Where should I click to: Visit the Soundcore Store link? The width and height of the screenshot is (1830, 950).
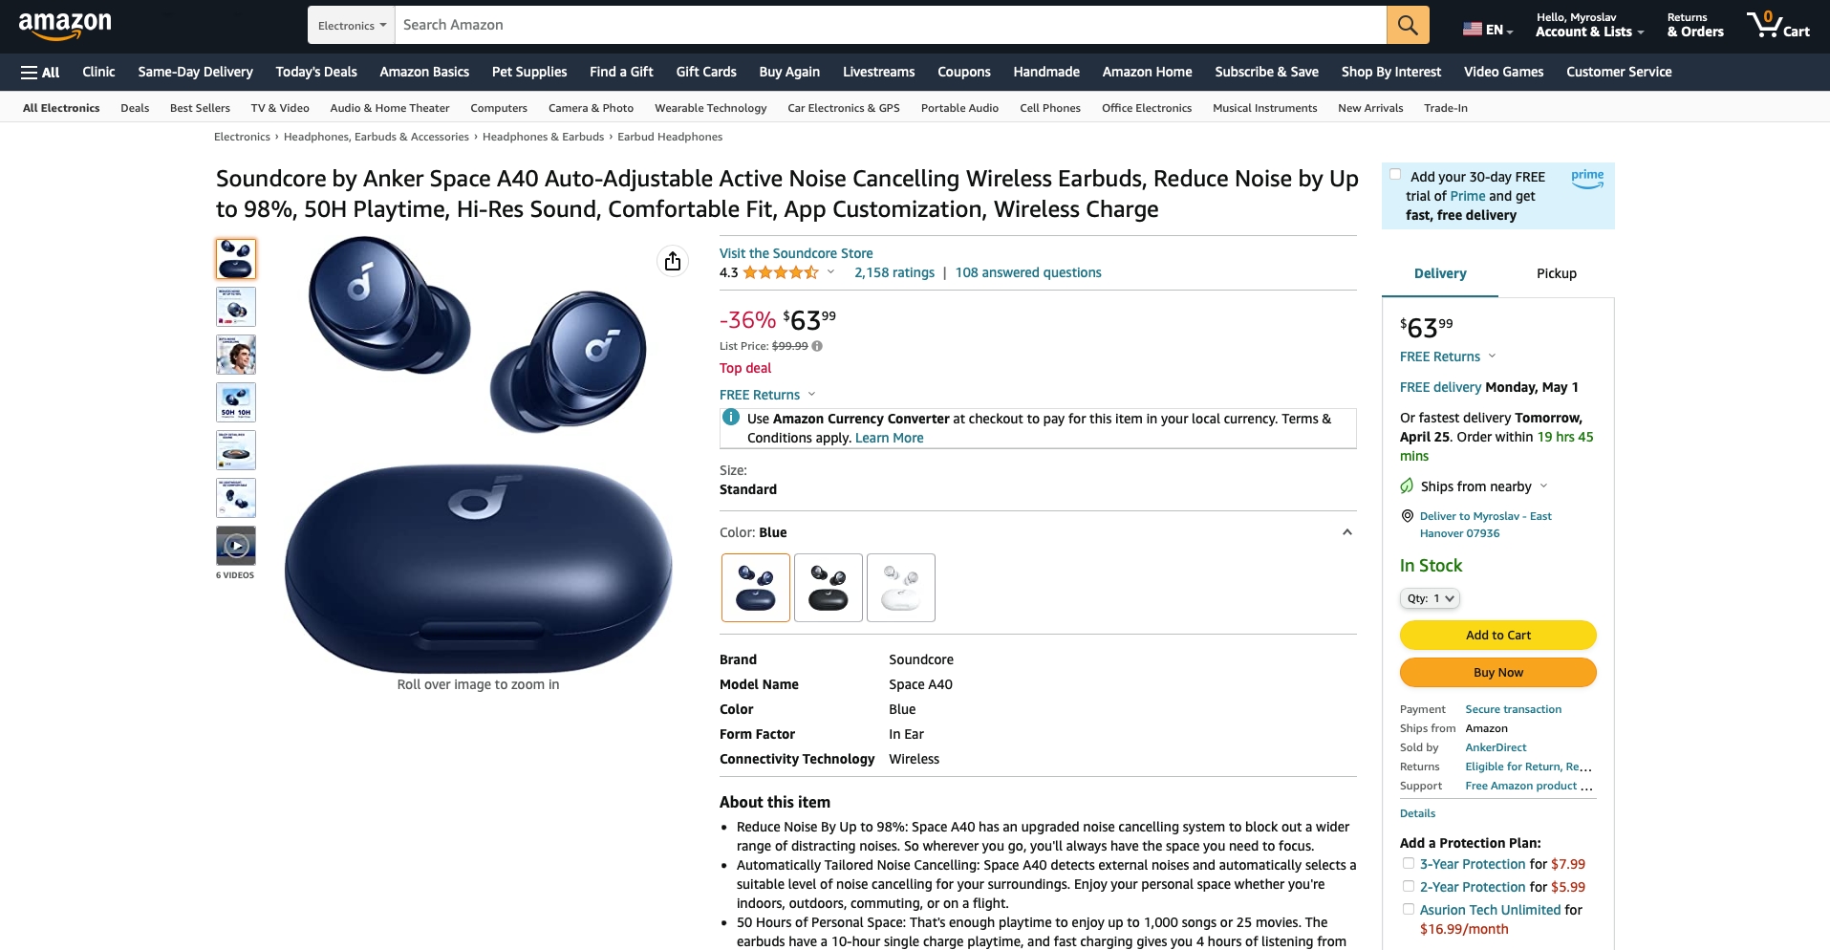point(796,253)
